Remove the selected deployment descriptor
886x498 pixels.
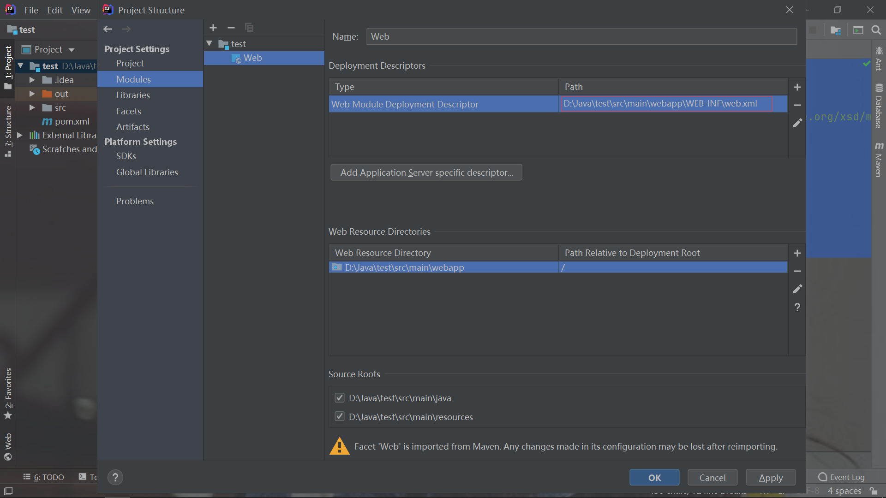[x=797, y=105]
